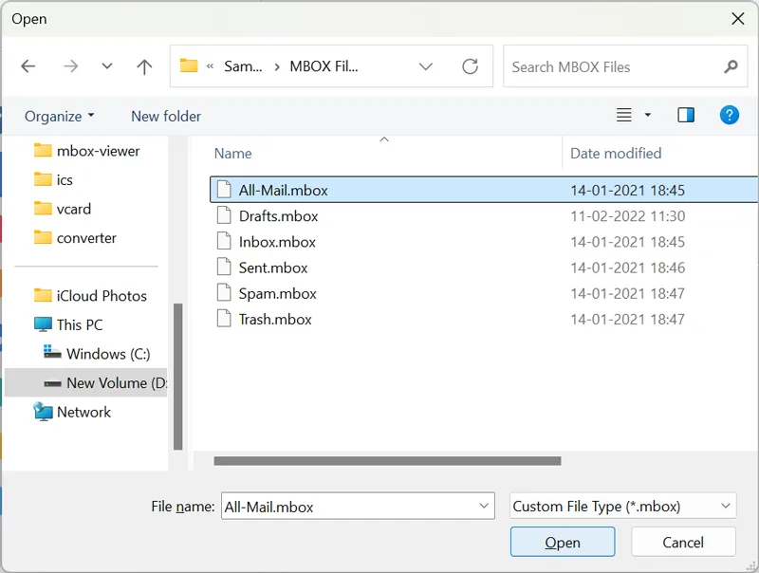Select the Trash.mbox file
759x573 pixels.
pos(275,320)
